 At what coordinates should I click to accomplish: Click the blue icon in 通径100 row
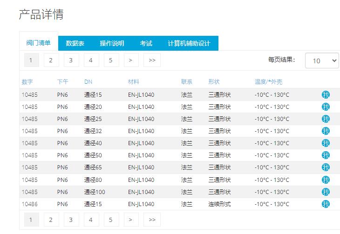click(x=326, y=192)
